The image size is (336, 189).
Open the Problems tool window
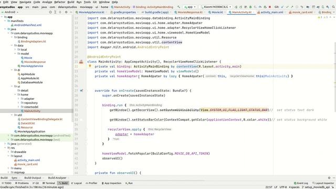[x=22, y=183]
